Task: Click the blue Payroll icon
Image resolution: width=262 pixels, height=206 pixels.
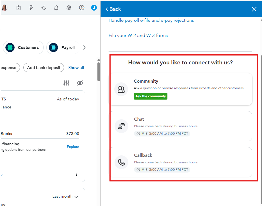Action: point(53,47)
